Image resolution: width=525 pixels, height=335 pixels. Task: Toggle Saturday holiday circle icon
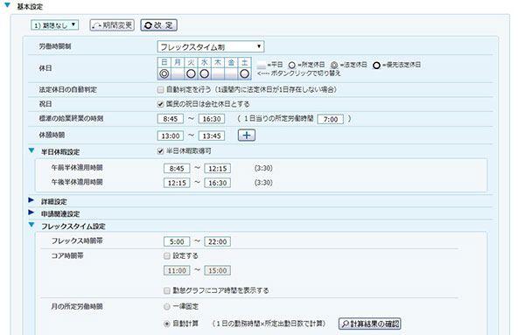(245, 73)
